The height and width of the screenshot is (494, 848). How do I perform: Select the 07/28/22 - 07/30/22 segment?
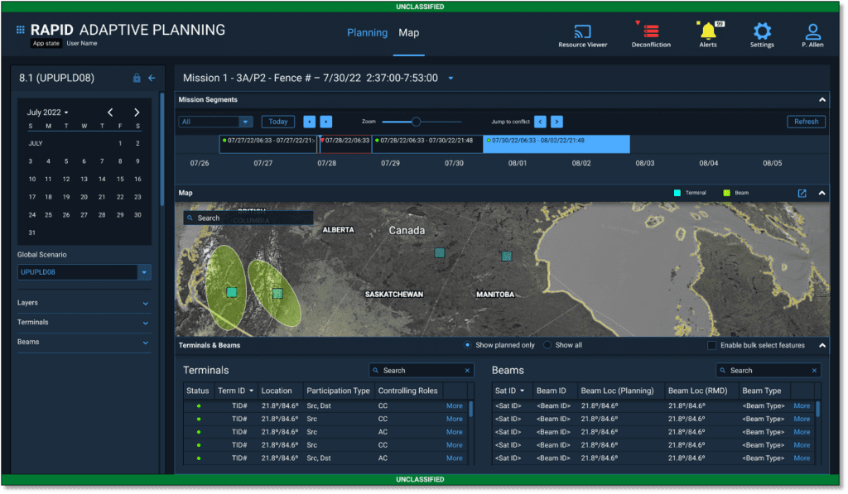427,144
